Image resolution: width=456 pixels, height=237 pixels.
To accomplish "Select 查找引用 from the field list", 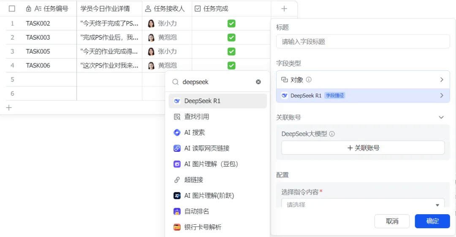I will (217, 117).
